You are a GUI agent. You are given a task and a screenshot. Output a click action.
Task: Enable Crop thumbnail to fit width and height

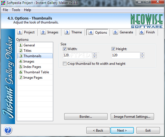pyautogui.click(x=65, y=64)
